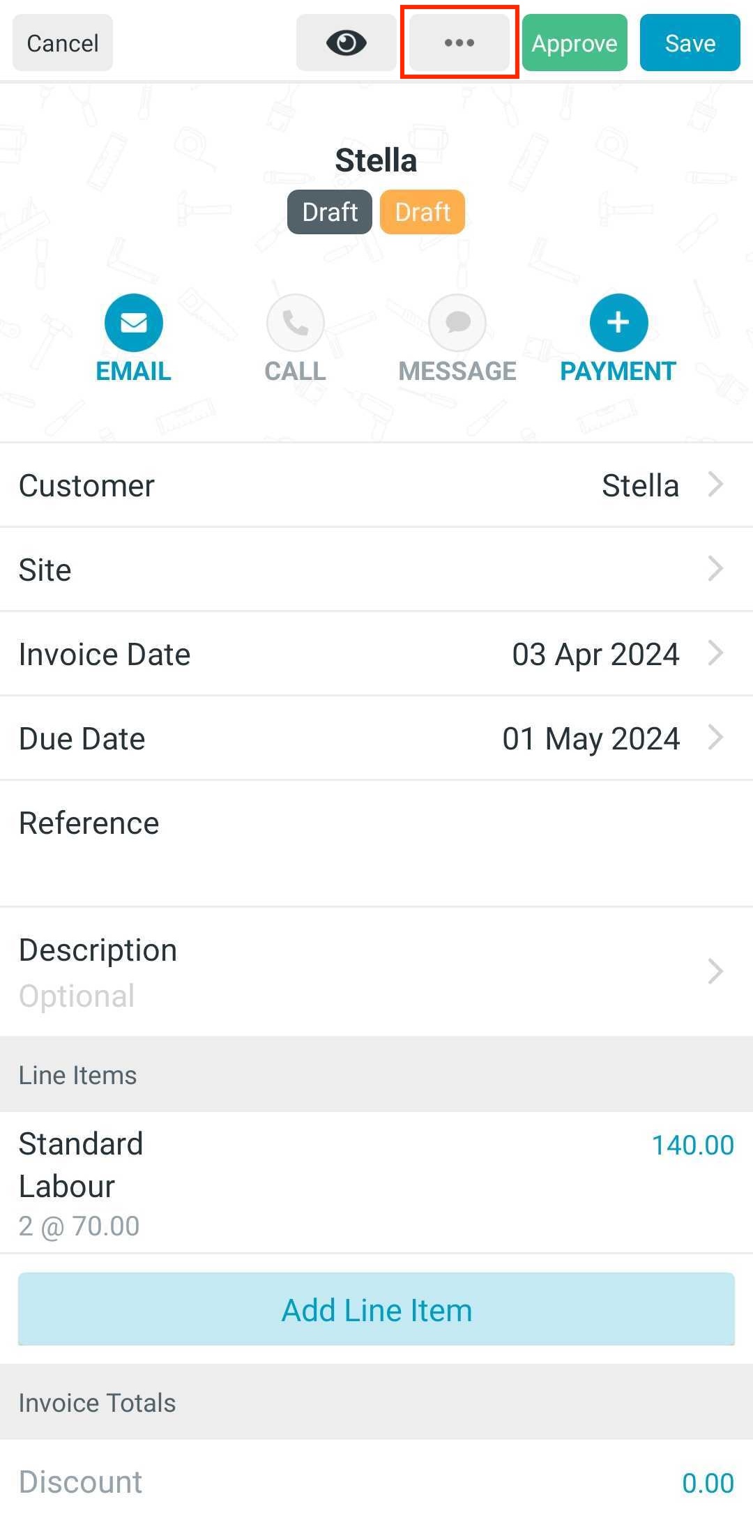The height and width of the screenshot is (1515, 753).
Task: Tap the Call phone icon
Action: [x=295, y=323]
